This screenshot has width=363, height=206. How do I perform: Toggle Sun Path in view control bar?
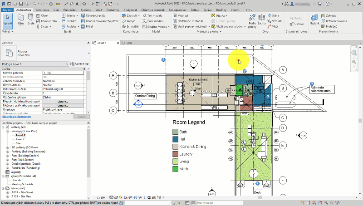121,197
